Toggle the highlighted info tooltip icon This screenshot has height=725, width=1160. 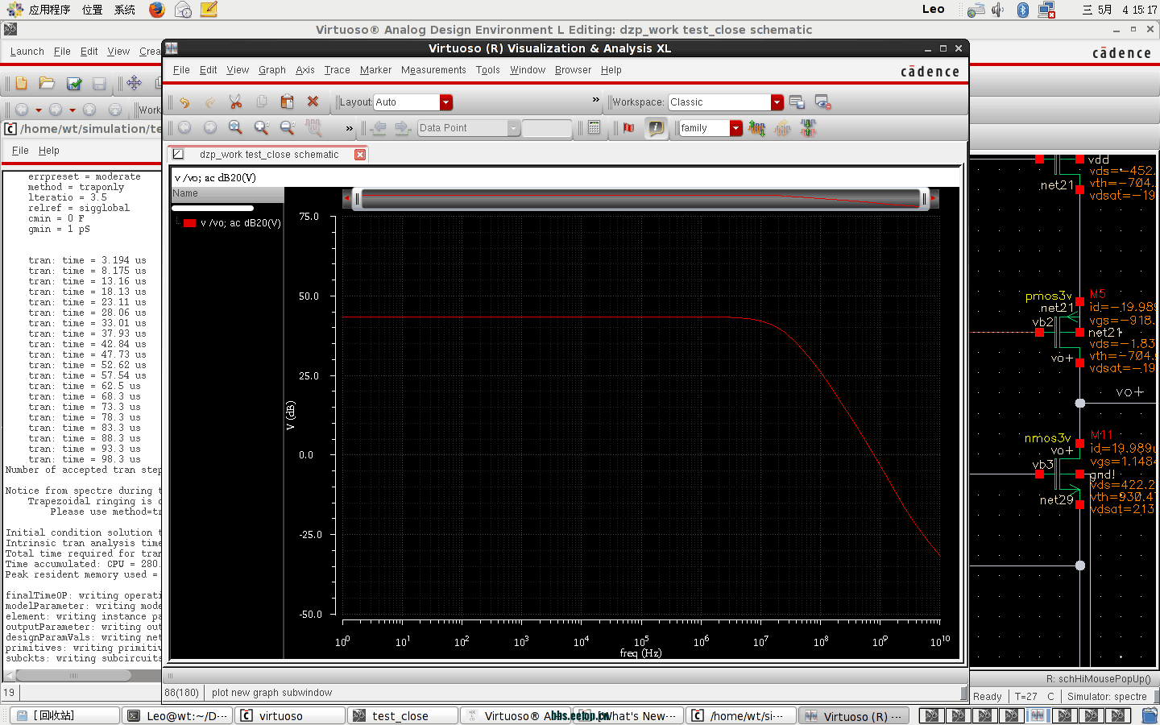(x=657, y=127)
